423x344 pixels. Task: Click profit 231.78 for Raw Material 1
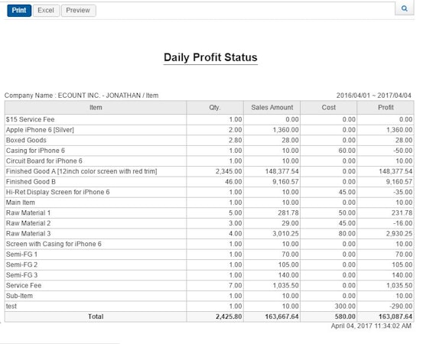tap(402, 213)
